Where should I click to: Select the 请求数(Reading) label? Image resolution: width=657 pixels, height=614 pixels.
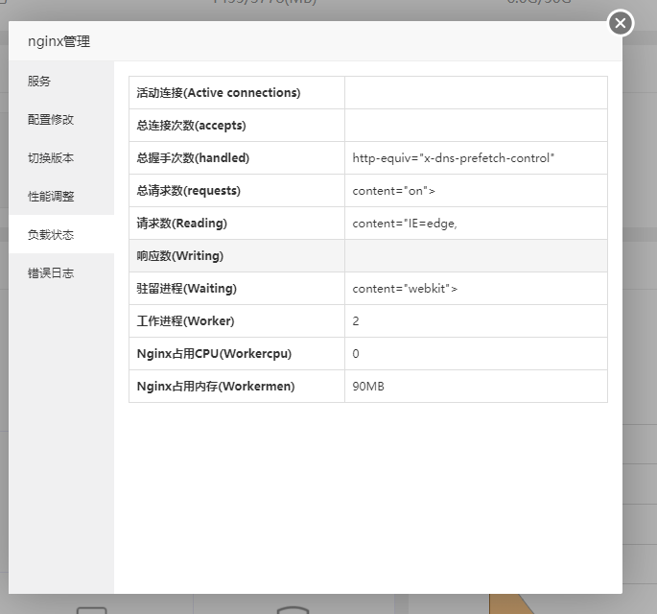pos(182,224)
